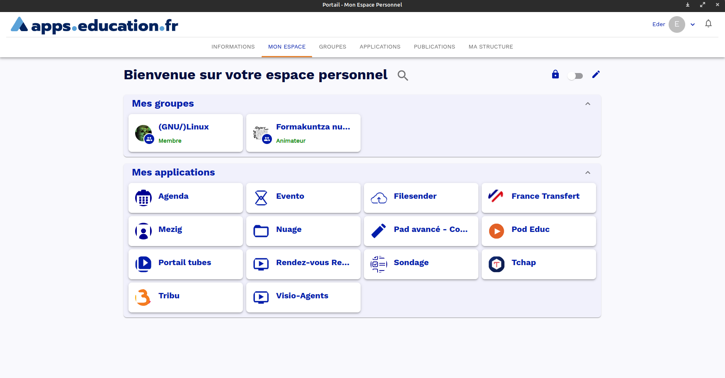Screen dimensions: 725x378
Task: Click the blue padlock icon
Action: [x=555, y=75]
